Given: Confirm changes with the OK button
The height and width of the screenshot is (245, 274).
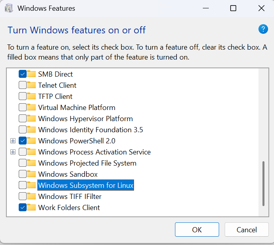Looking at the screenshot, I should click(197, 230).
